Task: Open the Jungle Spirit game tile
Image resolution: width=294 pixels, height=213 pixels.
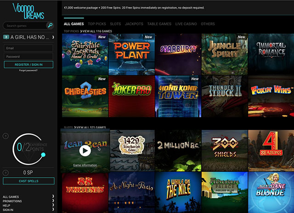Action: tap(225, 54)
